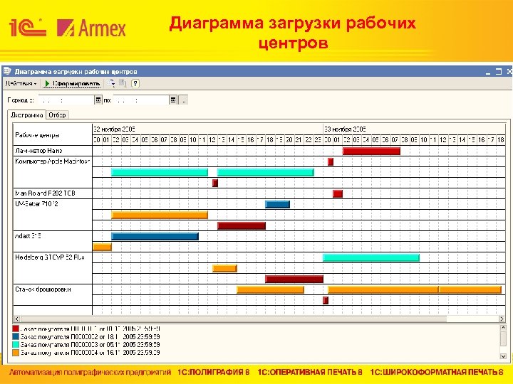This screenshot has height=384, width=513.
Task: Click the dark red bar under Heidelberg GTOVP
Action: (294, 279)
